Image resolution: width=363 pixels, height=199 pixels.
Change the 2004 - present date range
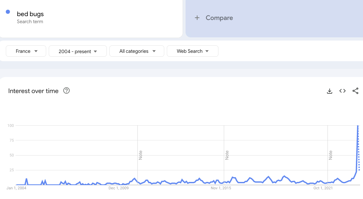tap(77, 51)
